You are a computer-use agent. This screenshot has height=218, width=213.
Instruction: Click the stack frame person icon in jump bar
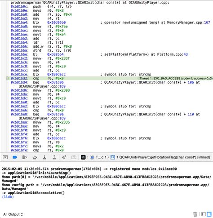coord(113,157)
